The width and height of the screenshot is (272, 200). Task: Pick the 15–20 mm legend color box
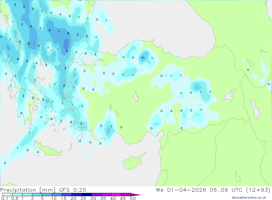[x=67, y=195]
